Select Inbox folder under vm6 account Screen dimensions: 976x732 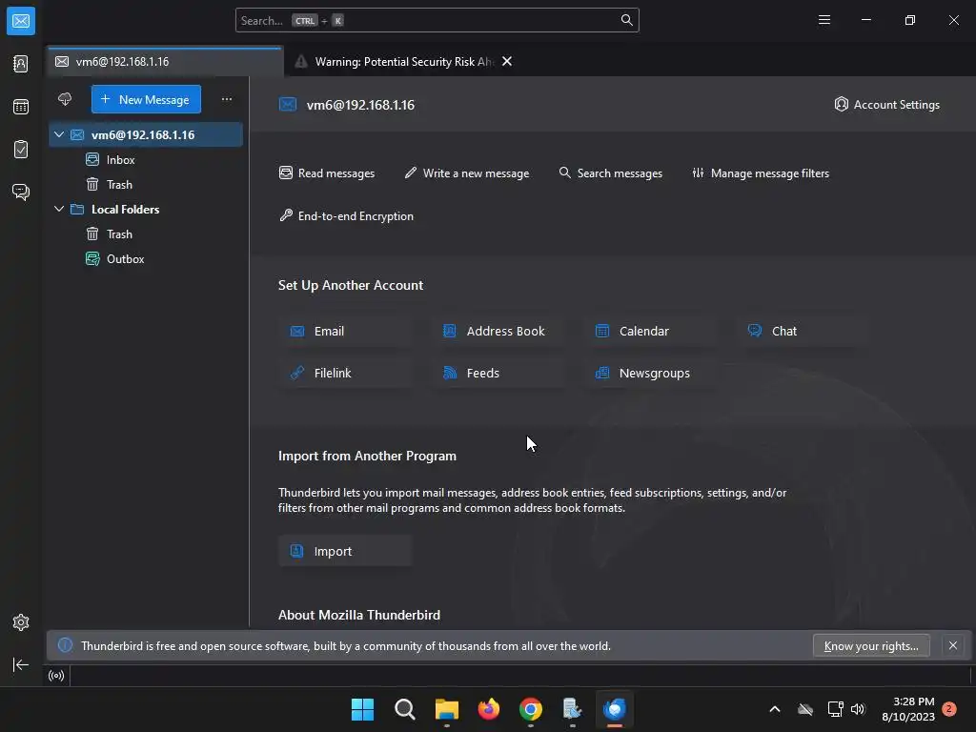[x=146, y=160]
